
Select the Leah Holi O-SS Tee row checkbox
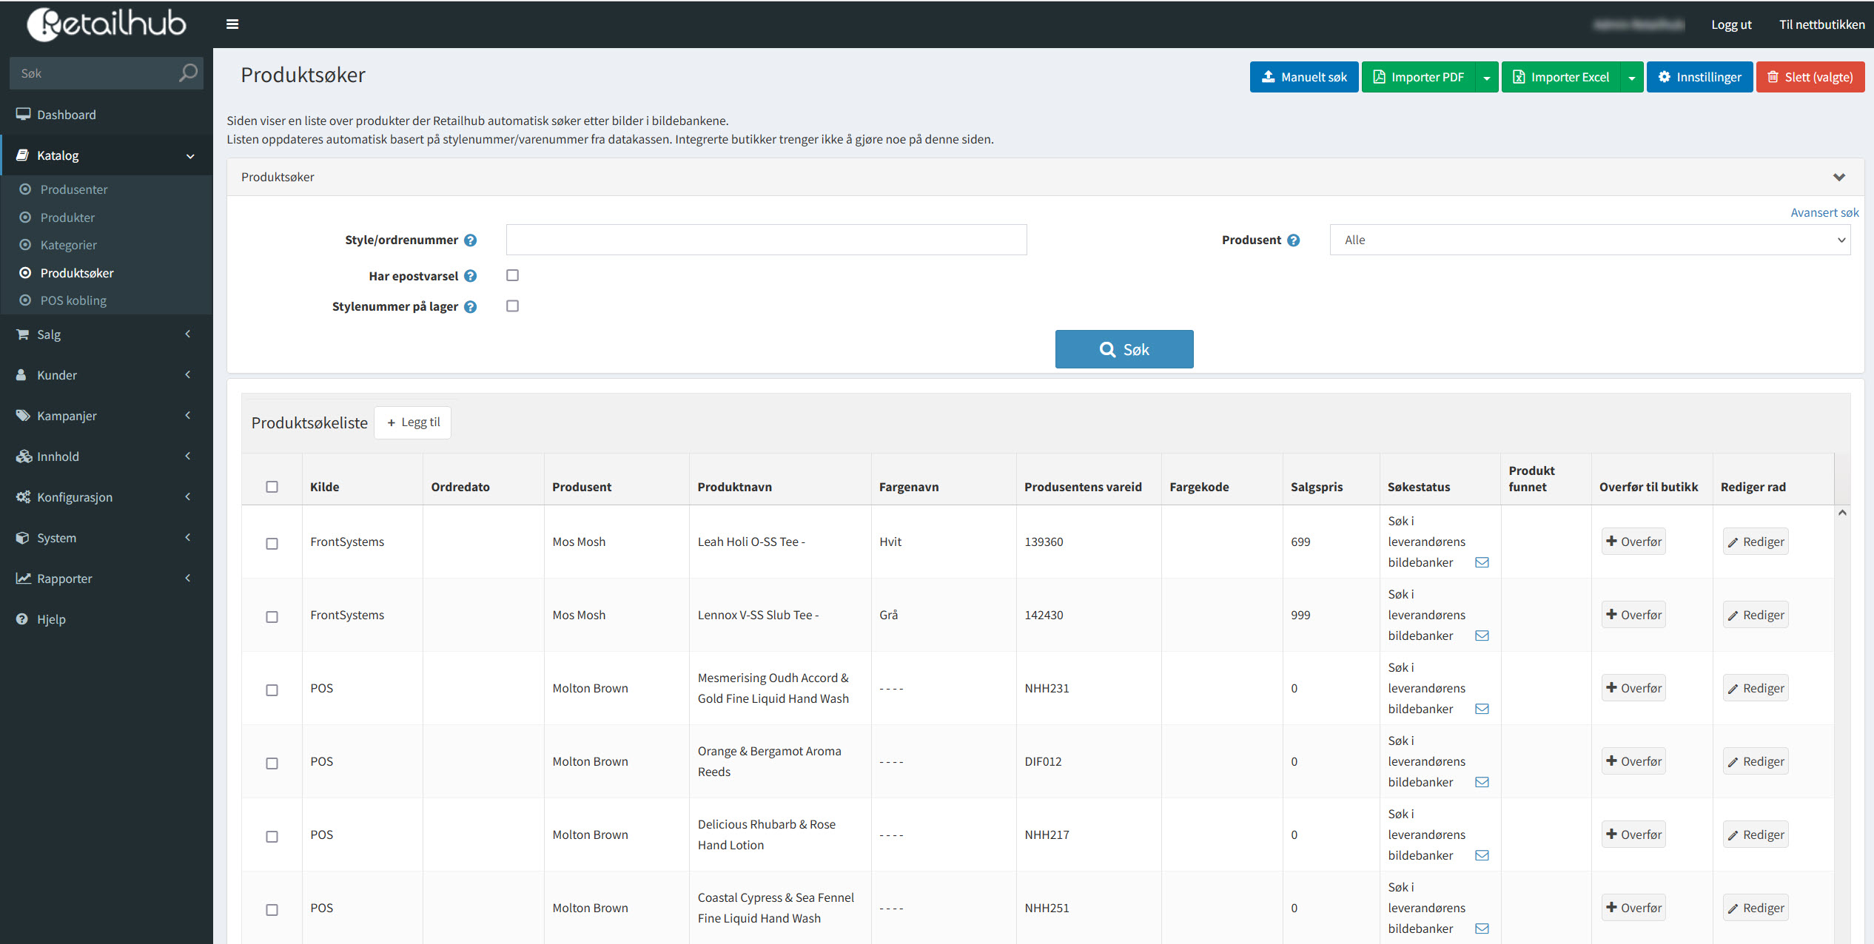[x=272, y=544]
